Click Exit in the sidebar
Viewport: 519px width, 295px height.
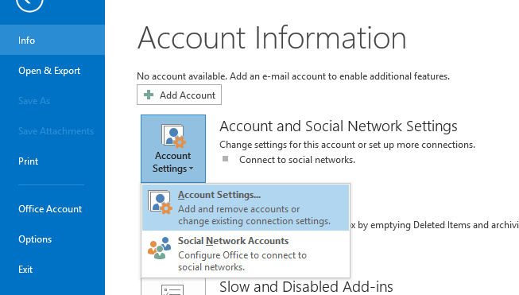(52, 270)
